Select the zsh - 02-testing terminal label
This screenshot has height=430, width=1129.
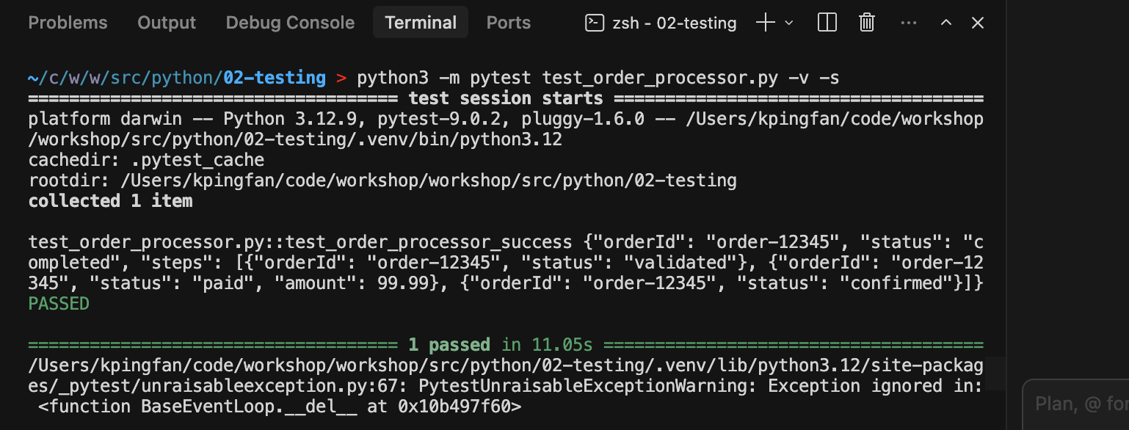[x=674, y=23]
